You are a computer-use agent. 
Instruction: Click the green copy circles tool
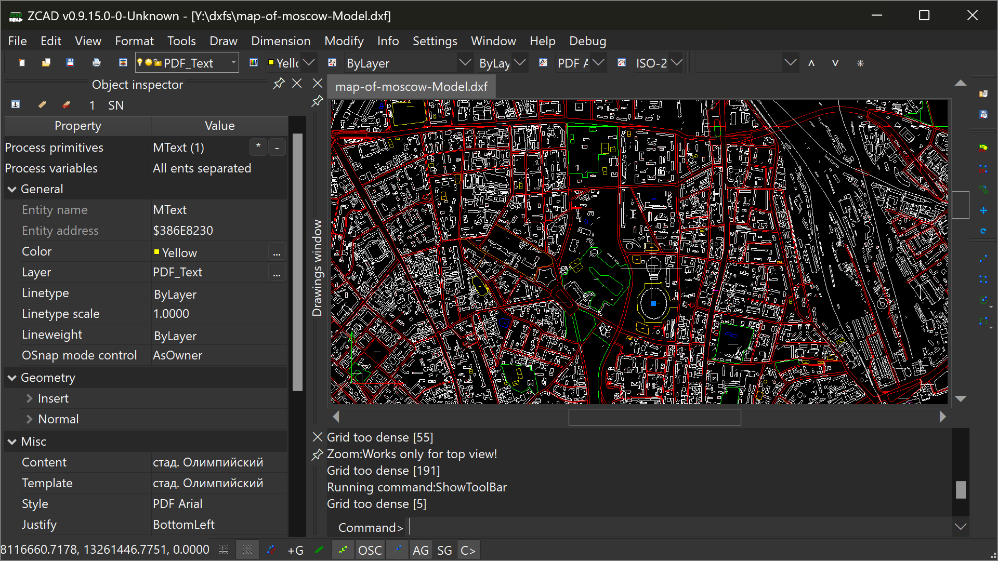pyautogui.click(x=983, y=190)
